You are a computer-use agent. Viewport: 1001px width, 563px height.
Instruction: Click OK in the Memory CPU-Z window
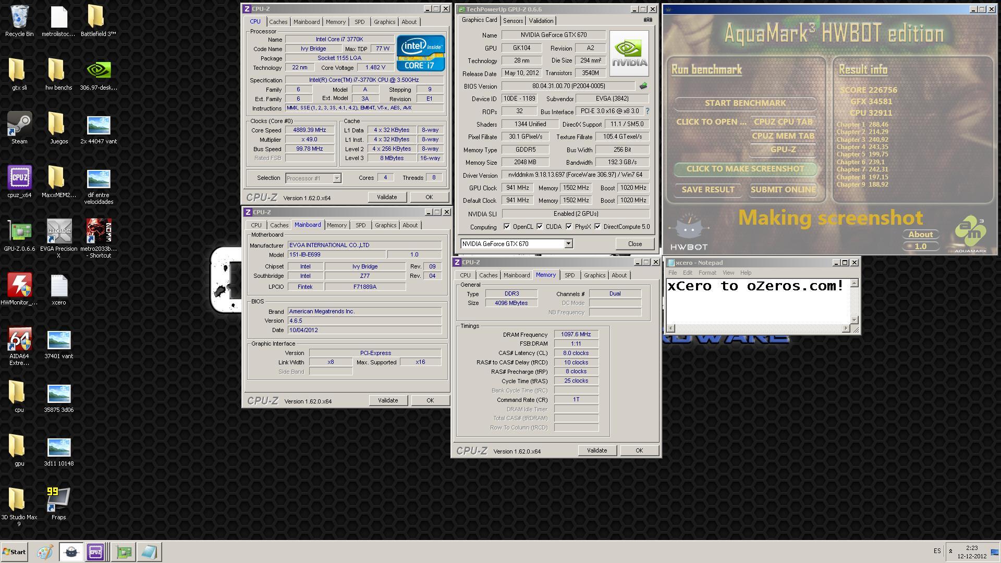(x=639, y=450)
